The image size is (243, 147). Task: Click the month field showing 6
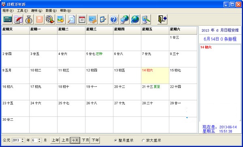point(35,141)
